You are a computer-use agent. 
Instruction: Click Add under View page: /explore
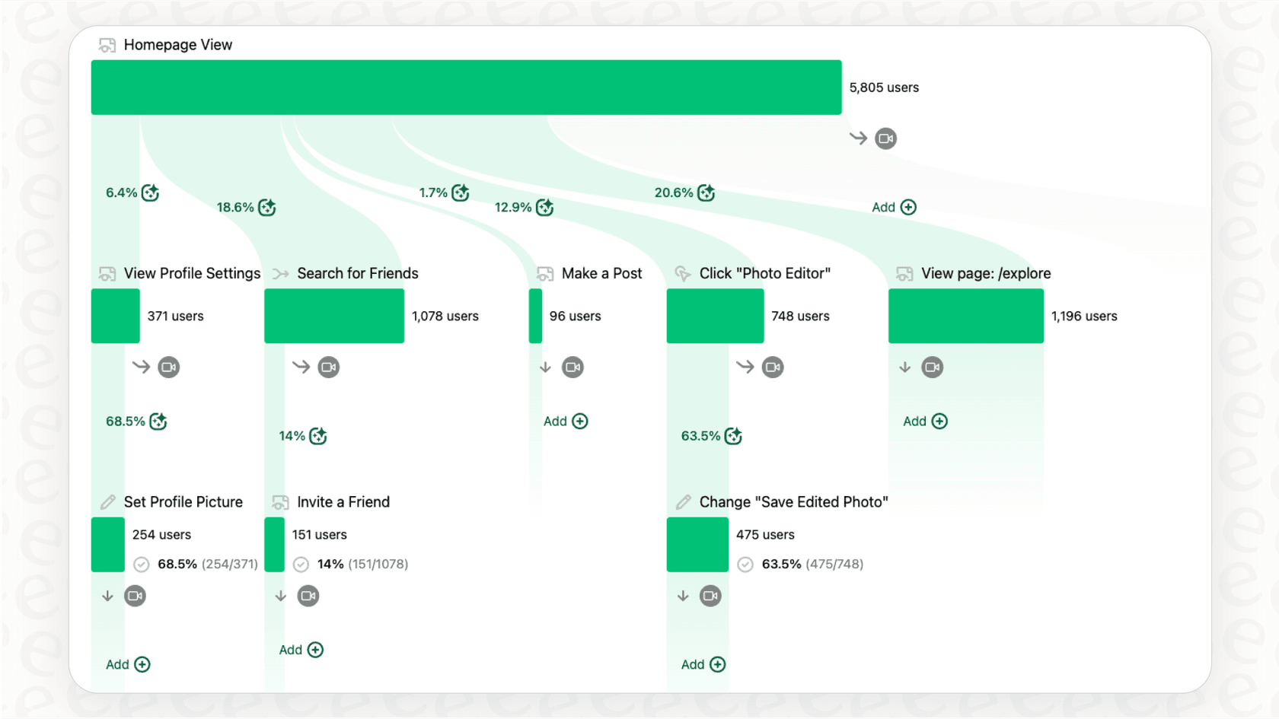tap(923, 421)
